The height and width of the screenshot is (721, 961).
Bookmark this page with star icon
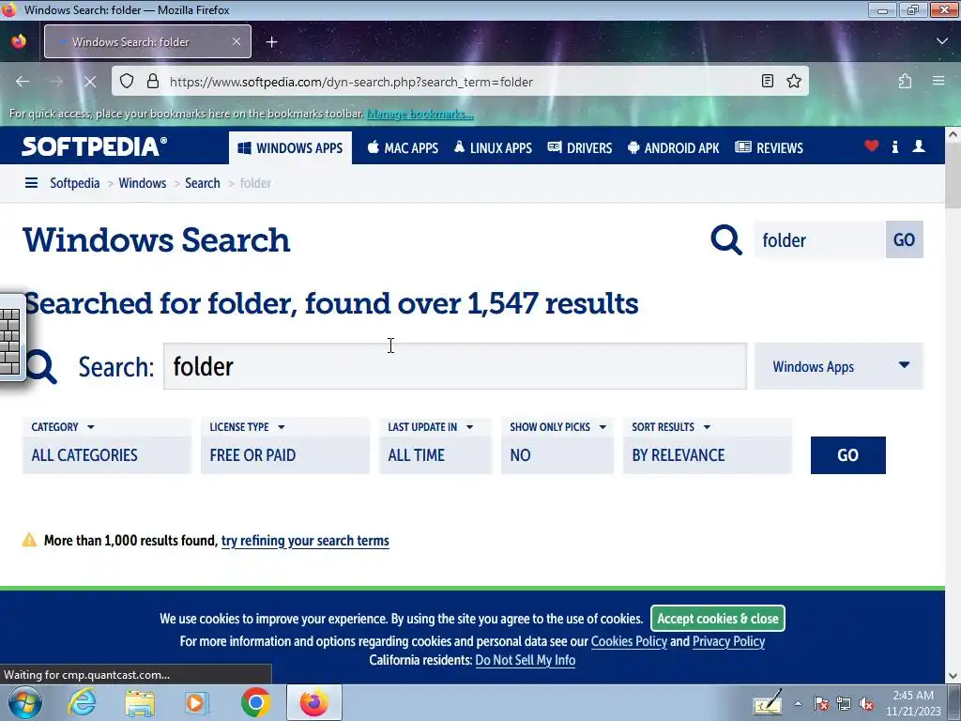(x=794, y=81)
